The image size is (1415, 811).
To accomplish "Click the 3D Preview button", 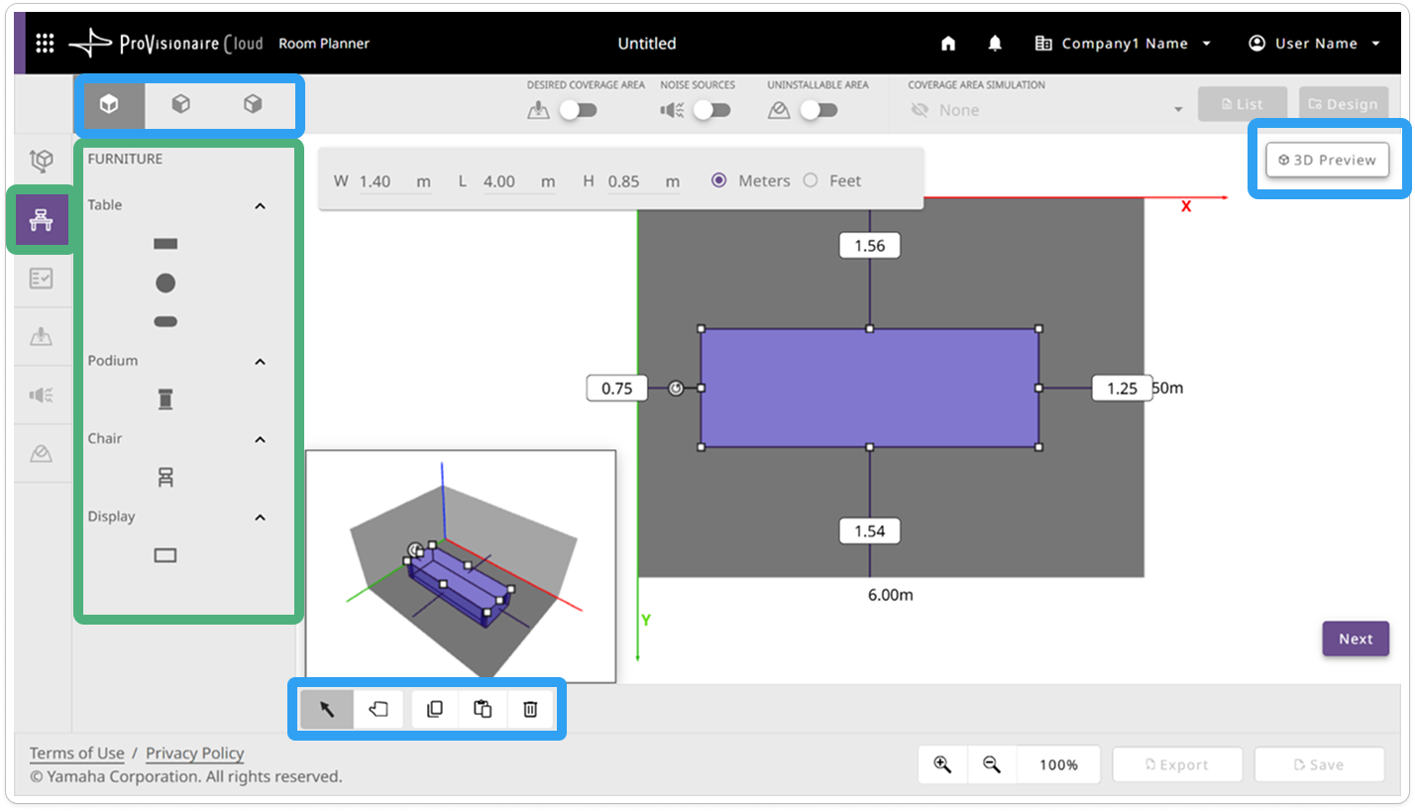I will tap(1328, 160).
